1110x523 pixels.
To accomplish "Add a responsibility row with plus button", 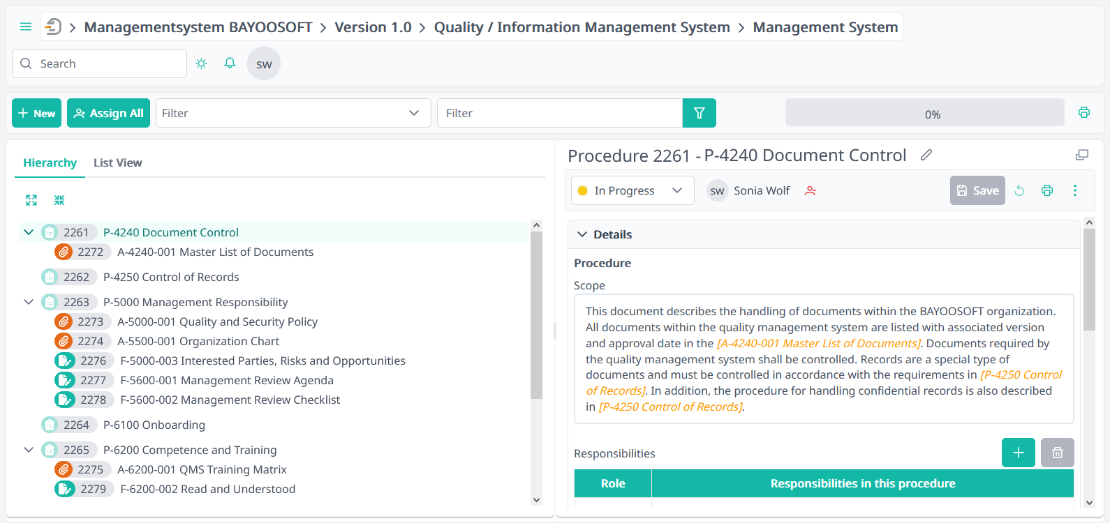I will [x=1019, y=453].
